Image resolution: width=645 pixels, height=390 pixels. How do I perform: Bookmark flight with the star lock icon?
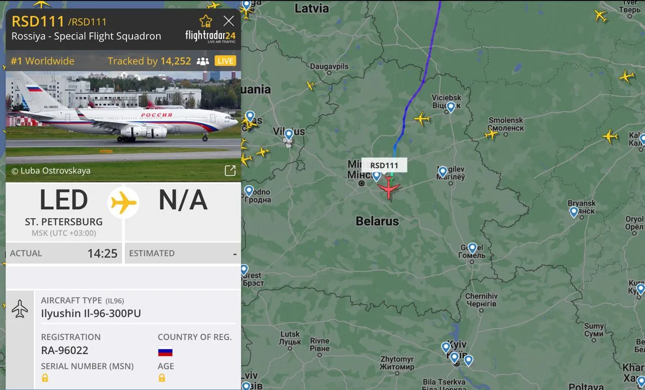click(x=206, y=21)
